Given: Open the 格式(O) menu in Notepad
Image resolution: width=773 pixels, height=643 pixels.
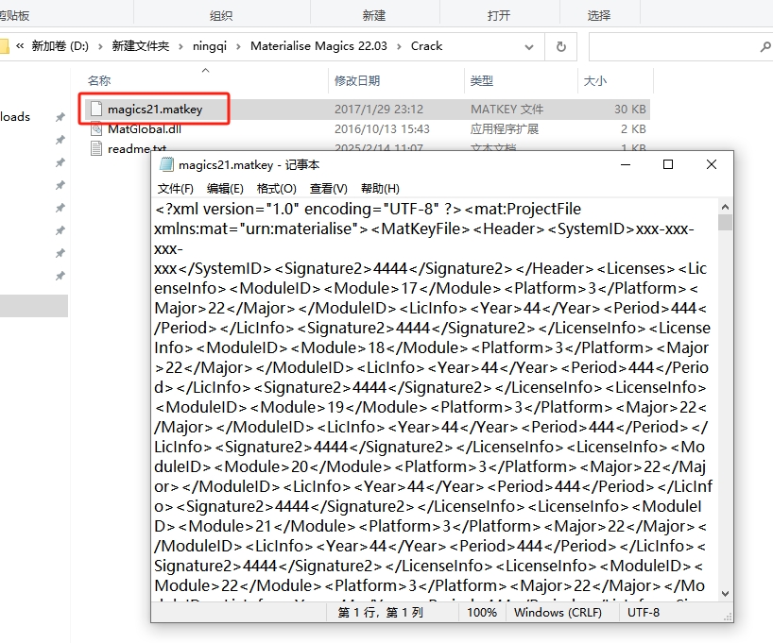Looking at the screenshot, I should tap(276, 189).
